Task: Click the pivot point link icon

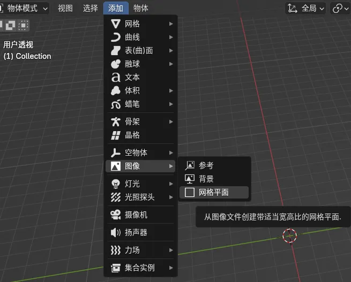Action: pos(338,9)
